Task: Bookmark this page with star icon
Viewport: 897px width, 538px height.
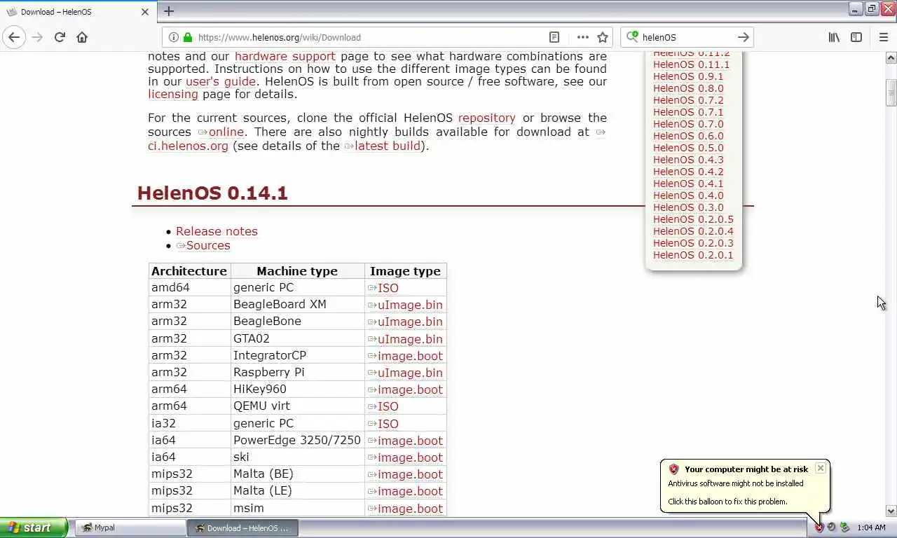Action: (603, 37)
